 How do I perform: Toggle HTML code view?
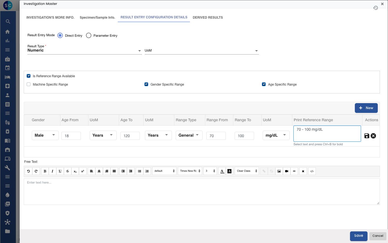coord(312,171)
